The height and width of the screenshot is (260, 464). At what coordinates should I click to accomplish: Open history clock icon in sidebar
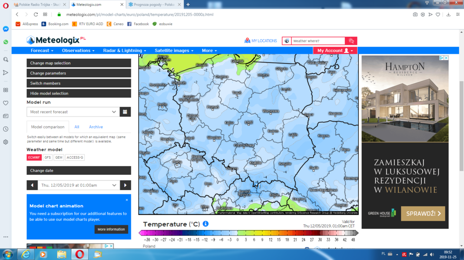tap(6, 129)
